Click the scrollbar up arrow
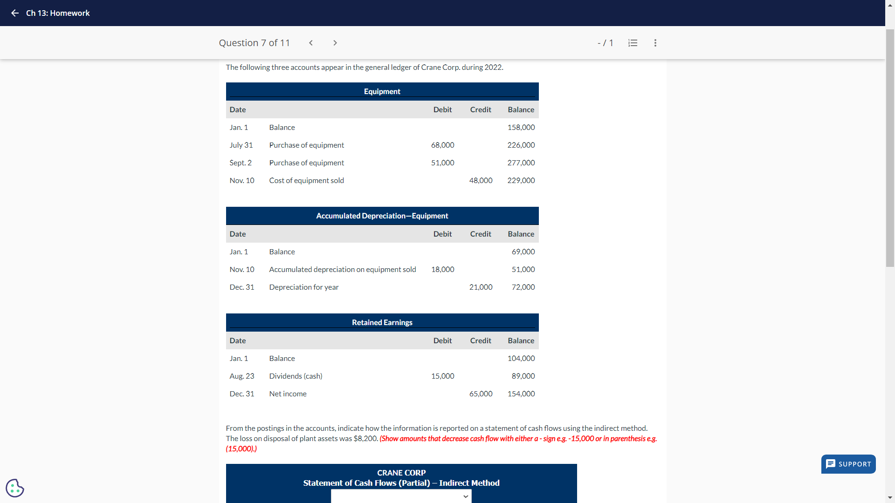 (x=890, y=5)
